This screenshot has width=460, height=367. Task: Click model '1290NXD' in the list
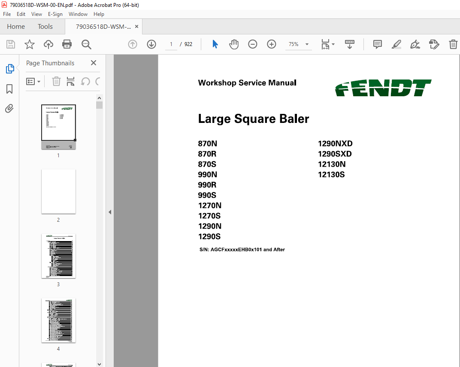coord(335,144)
